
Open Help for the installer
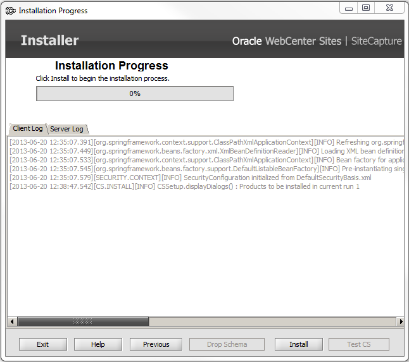pyautogui.click(x=98, y=344)
